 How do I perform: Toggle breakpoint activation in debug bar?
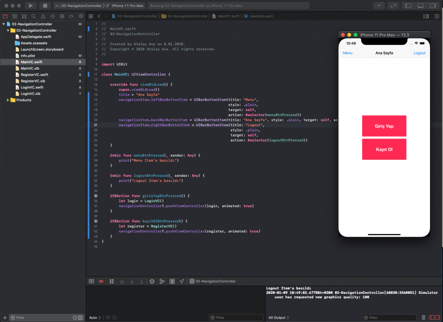[x=101, y=281]
